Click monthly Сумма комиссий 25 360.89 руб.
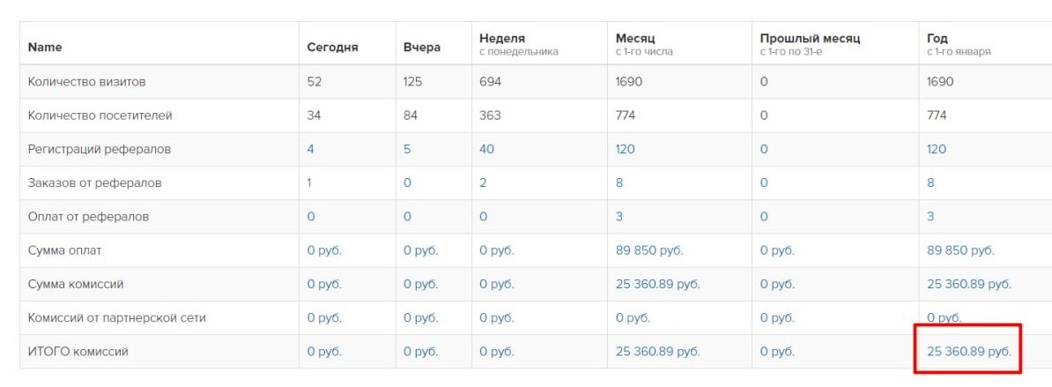The width and height of the screenshot is (1052, 387). 657,284
